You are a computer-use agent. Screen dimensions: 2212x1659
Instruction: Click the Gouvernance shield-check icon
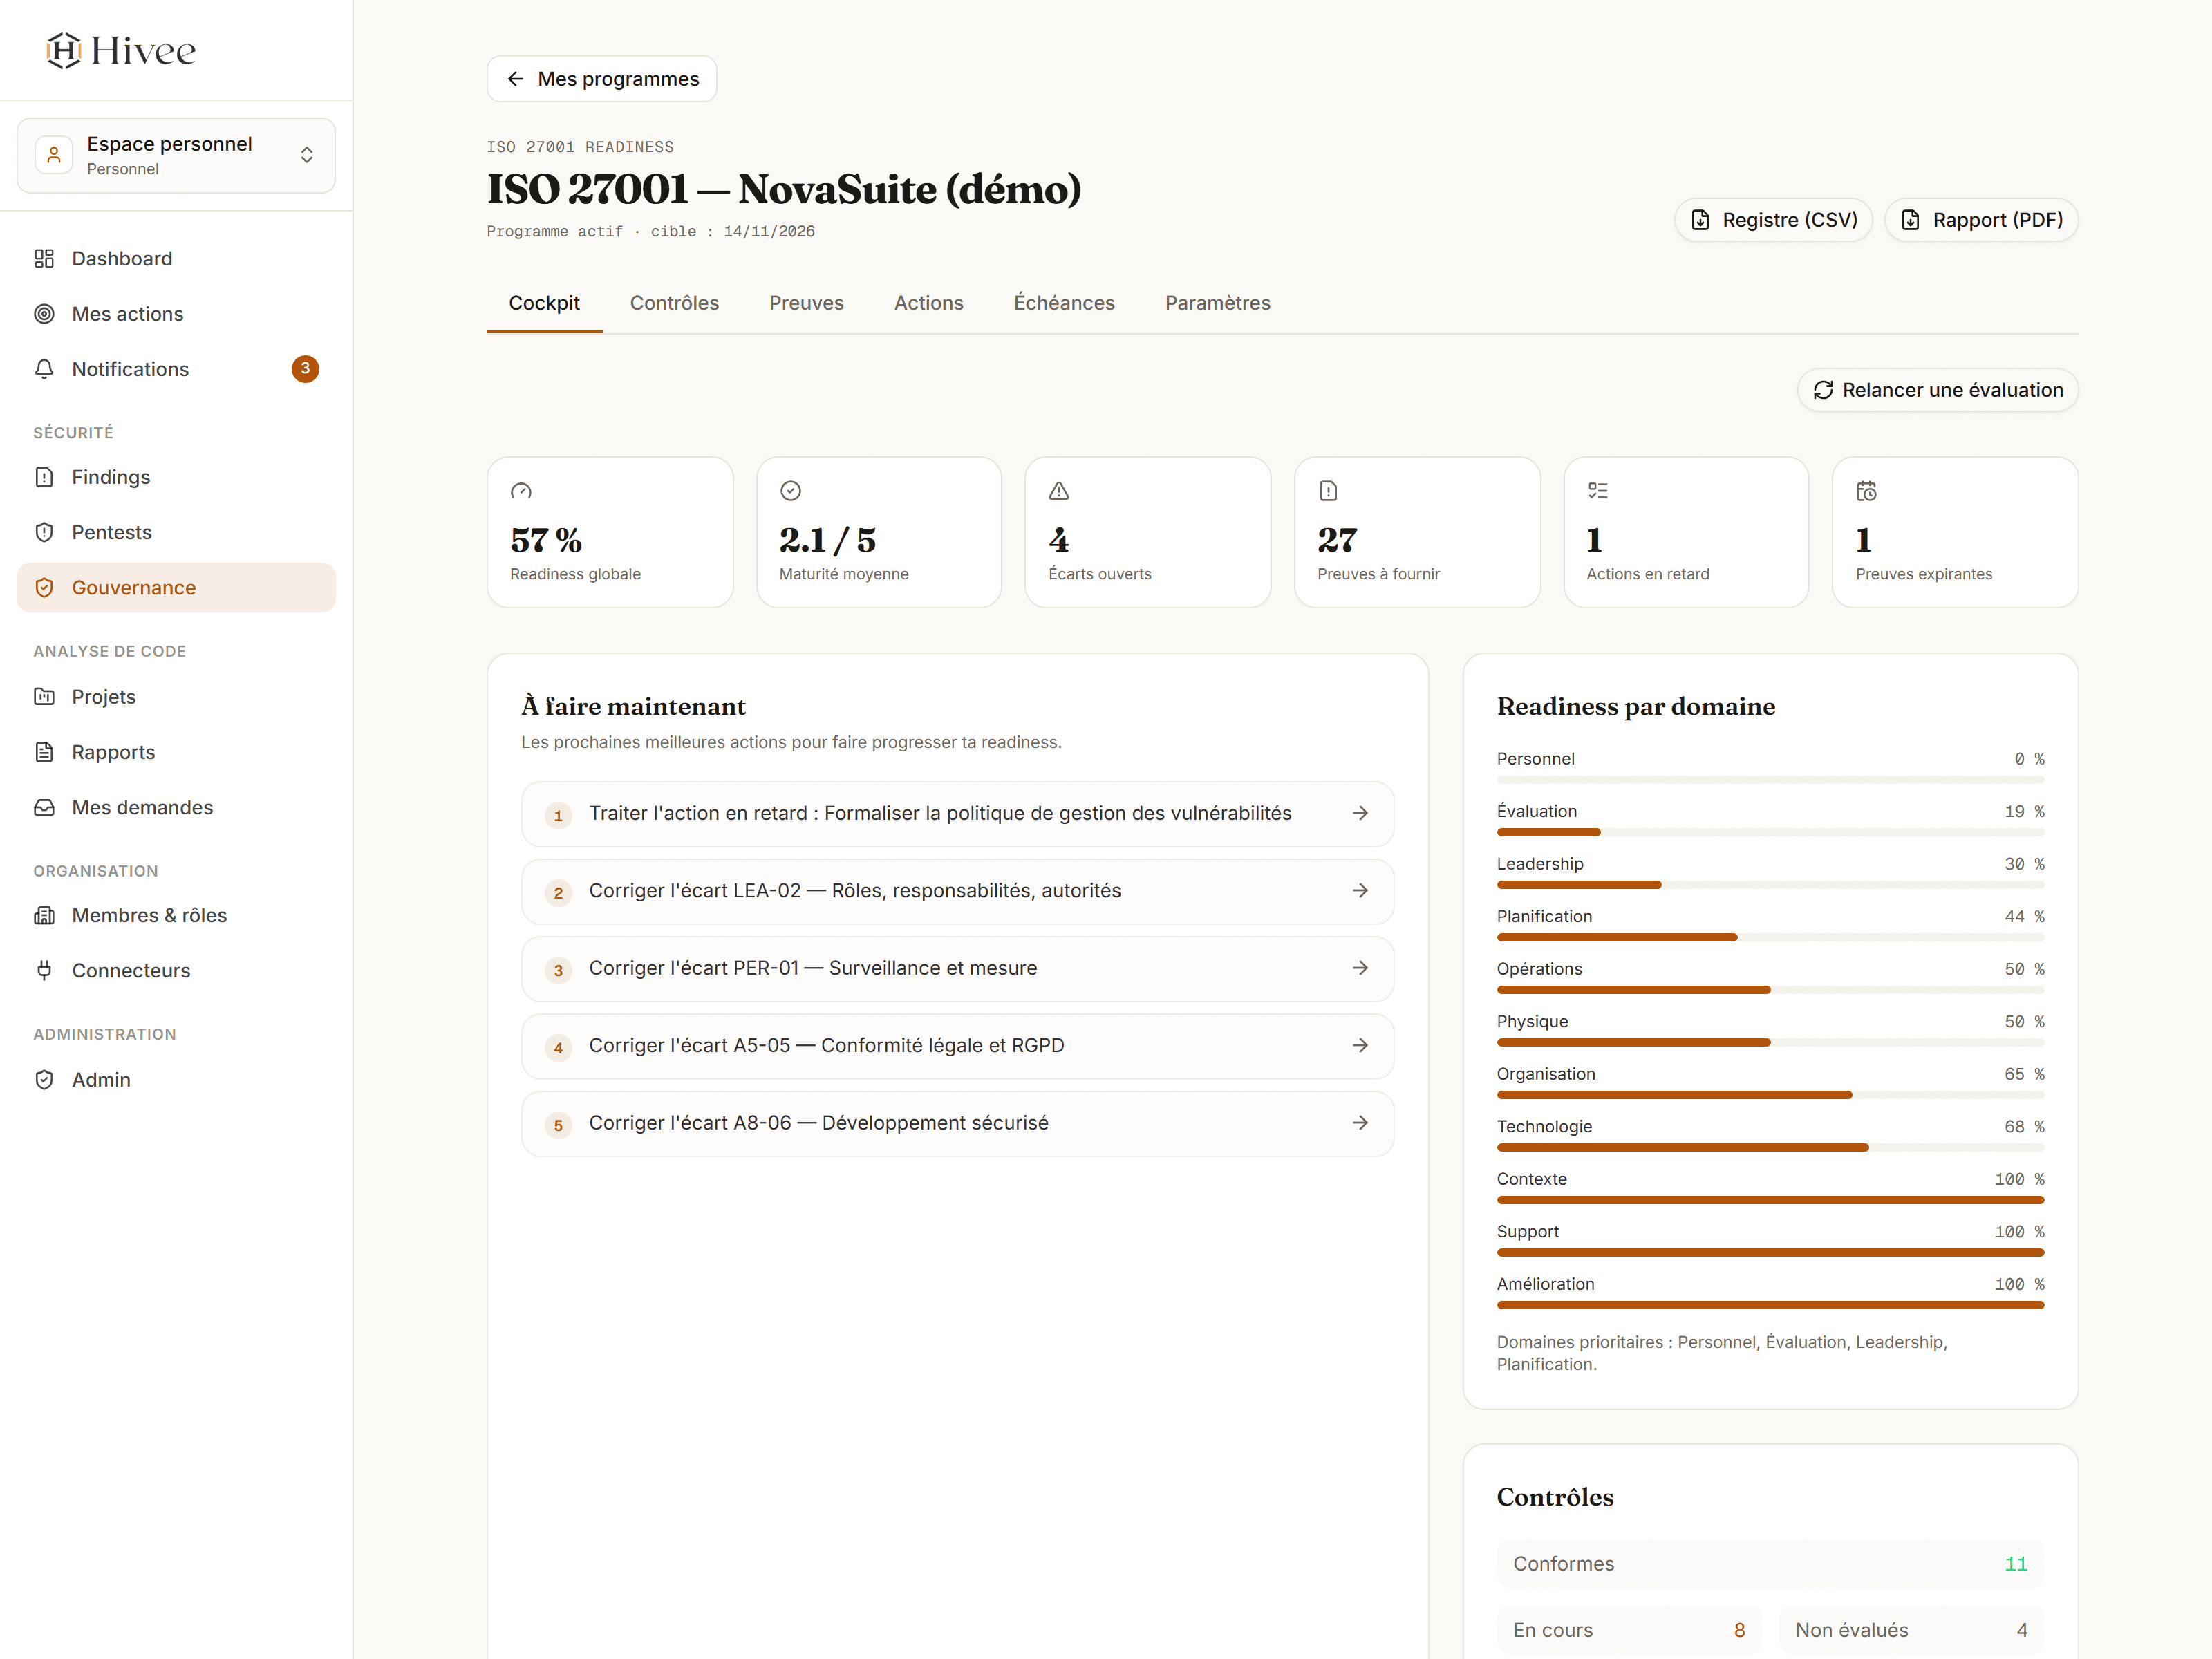(x=44, y=588)
